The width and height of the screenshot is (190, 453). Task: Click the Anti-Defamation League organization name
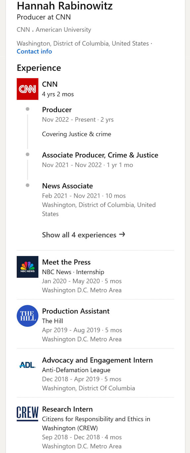point(76,370)
